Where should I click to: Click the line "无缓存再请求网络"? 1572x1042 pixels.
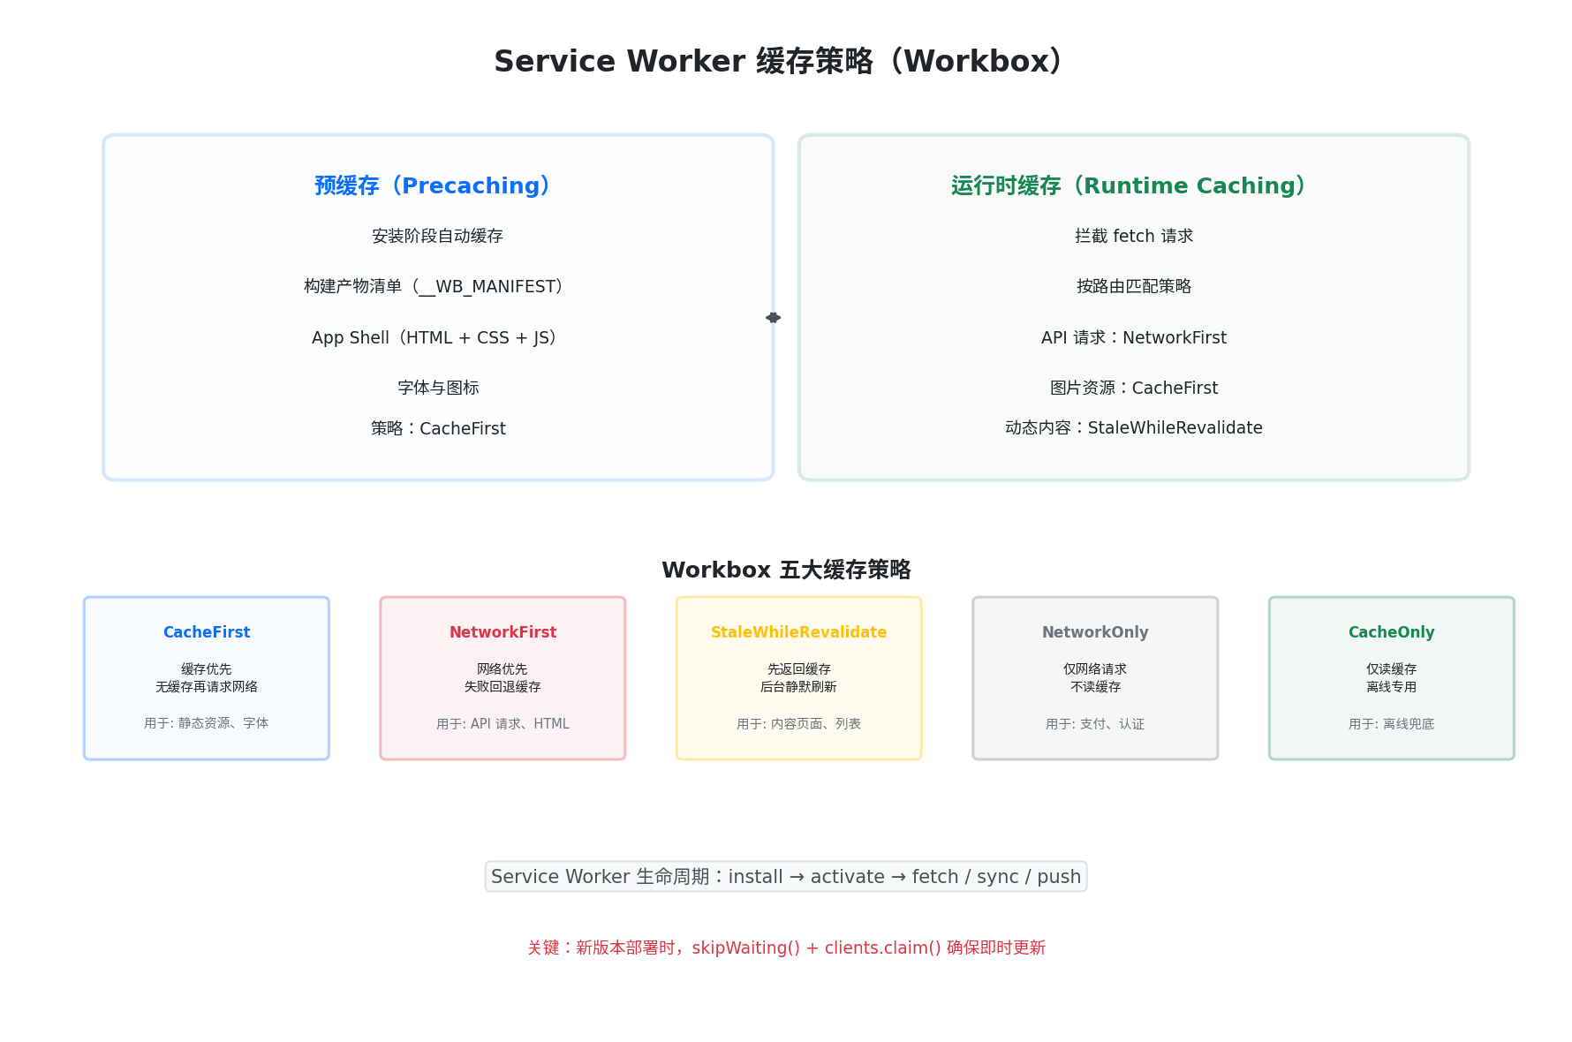click(x=207, y=686)
